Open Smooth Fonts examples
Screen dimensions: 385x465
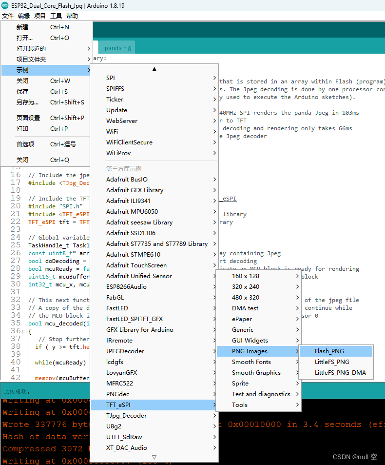pyautogui.click(x=259, y=362)
